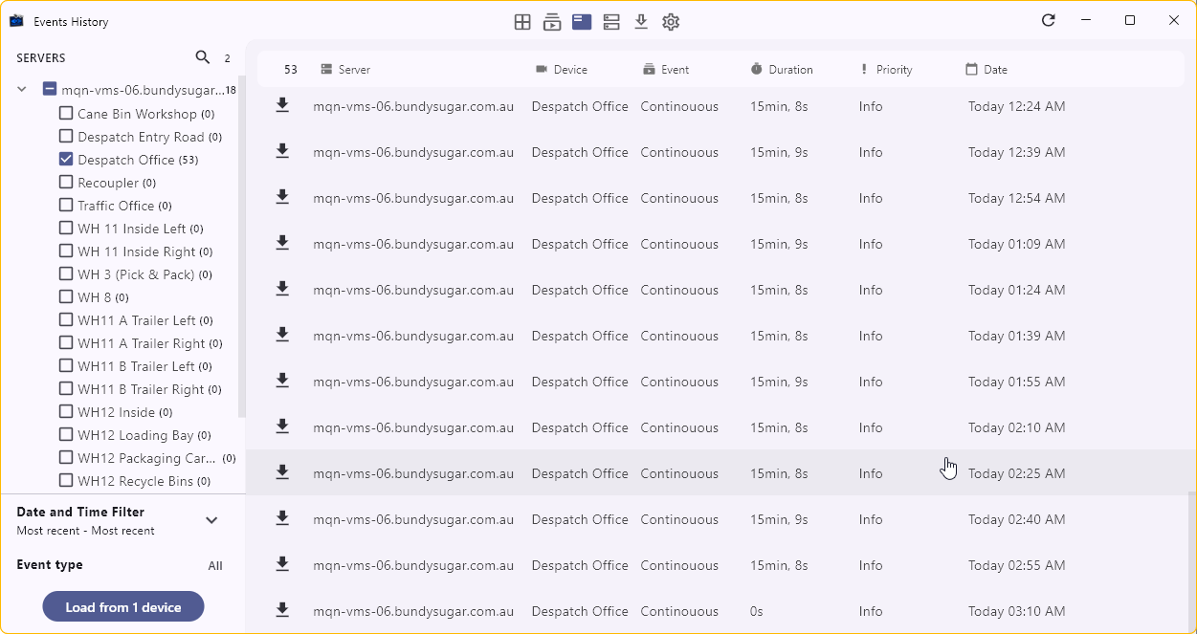Viewport: 1197px width, 634px height.
Task: Check the Despatch Entry Road camera
Action: (66, 136)
